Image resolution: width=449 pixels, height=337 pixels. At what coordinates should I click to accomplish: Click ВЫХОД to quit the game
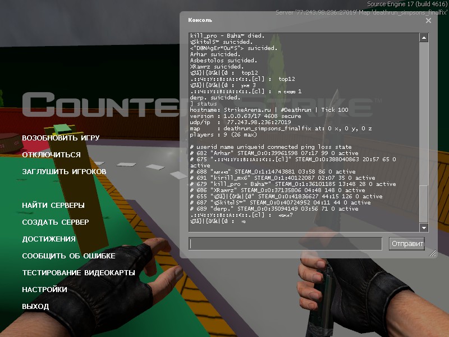35,306
